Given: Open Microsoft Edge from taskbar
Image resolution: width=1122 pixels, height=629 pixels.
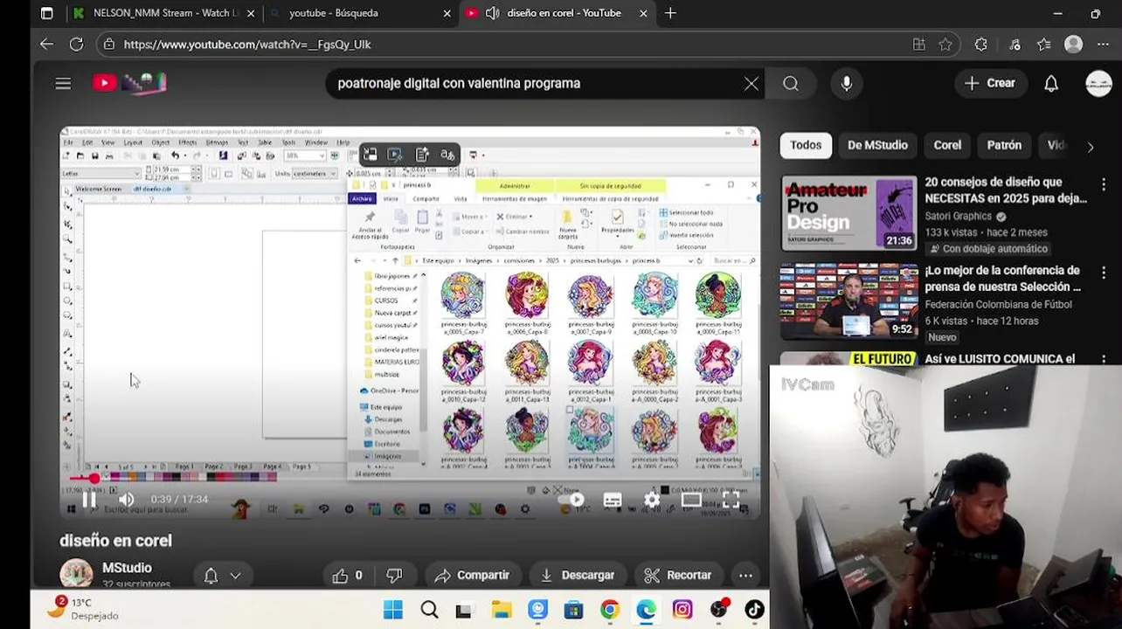Looking at the screenshot, I should [646, 610].
